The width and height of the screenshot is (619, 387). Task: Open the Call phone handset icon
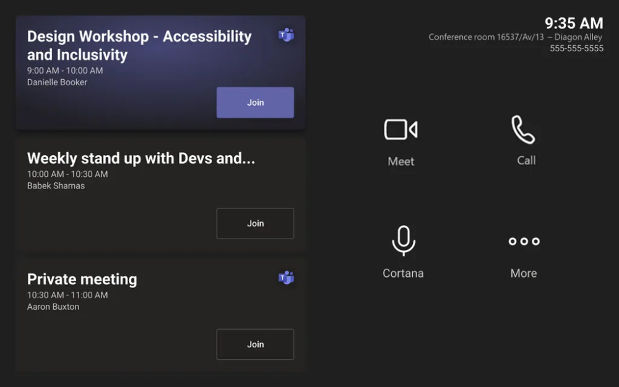[x=523, y=130]
